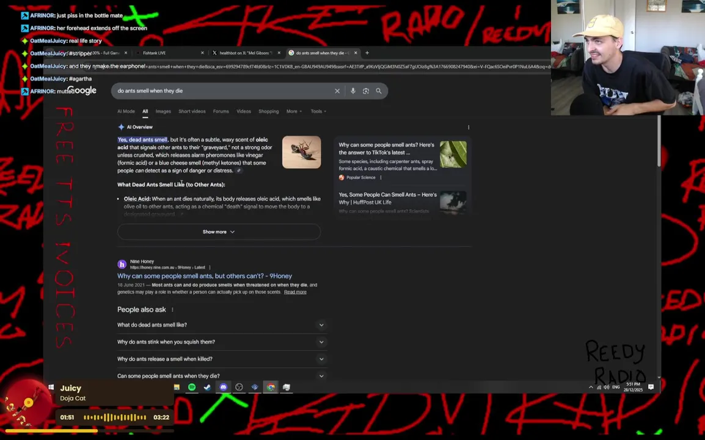Open the dead ant thumbnail image

pyautogui.click(x=301, y=152)
